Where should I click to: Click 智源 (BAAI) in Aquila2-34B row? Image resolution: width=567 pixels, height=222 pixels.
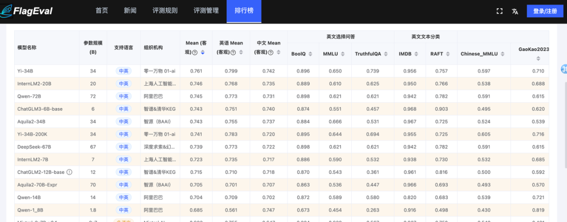point(157,121)
